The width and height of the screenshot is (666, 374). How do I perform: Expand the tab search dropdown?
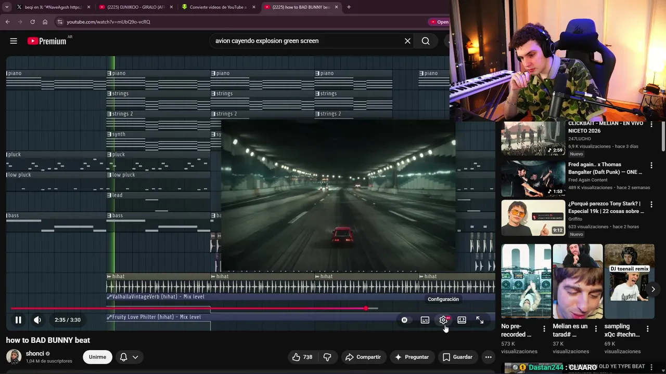click(7, 7)
